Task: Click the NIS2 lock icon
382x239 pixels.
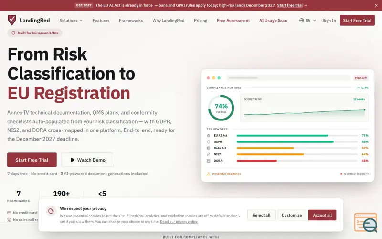Action: pos(209,154)
